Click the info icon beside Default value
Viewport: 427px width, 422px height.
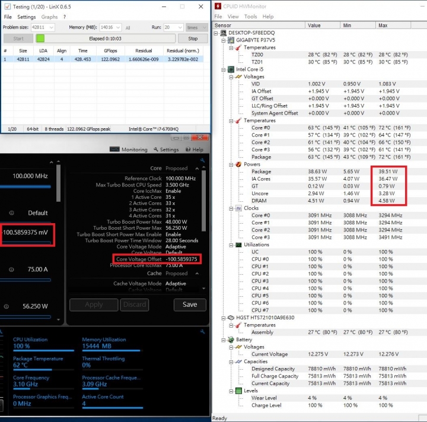click(x=11, y=213)
